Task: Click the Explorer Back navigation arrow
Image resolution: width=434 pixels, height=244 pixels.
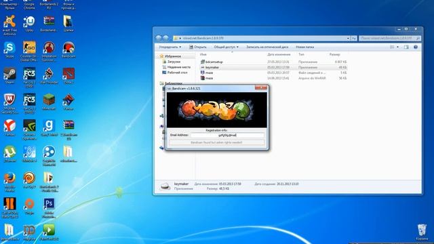Action: (158, 38)
